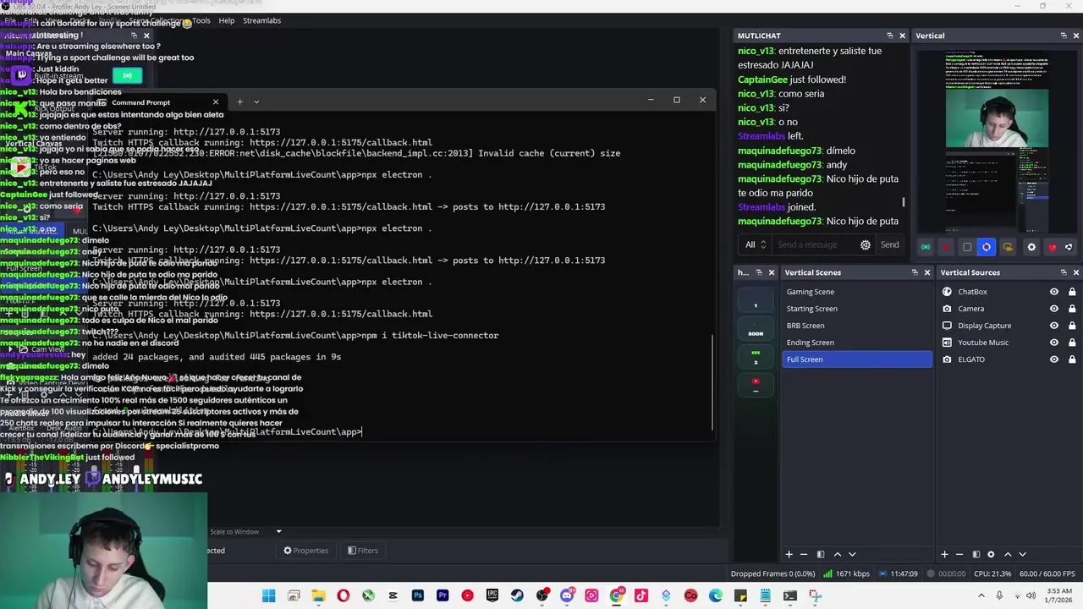The image size is (1083, 609).
Task: Toggle Youtube Music source visibility
Action: click(x=1053, y=343)
